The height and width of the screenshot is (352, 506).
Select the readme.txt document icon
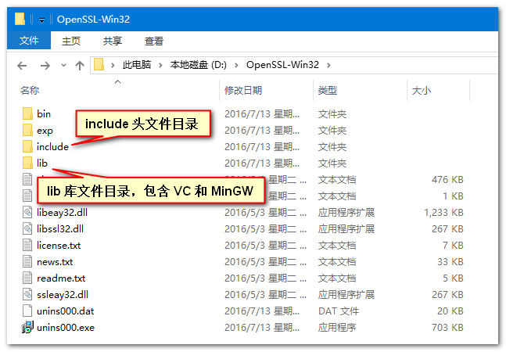click(27, 278)
